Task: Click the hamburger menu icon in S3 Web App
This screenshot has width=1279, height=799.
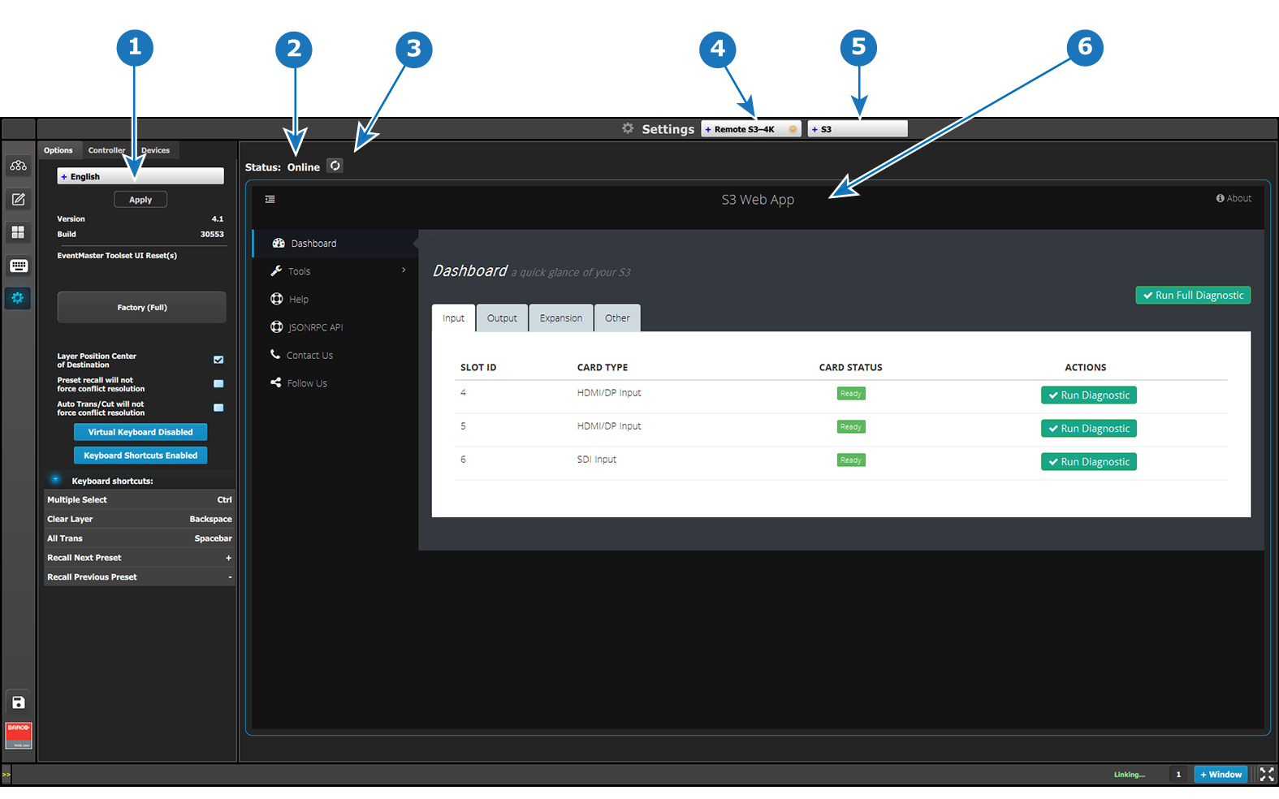Action: pos(270,199)
